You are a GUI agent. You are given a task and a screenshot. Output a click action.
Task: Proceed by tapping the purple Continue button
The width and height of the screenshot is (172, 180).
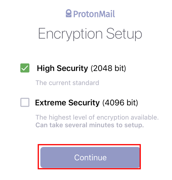tap(90, 157)
